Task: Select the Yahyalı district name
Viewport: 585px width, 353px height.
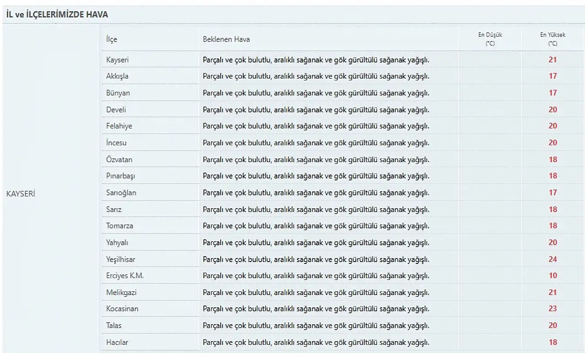Action: pos(117,242)
